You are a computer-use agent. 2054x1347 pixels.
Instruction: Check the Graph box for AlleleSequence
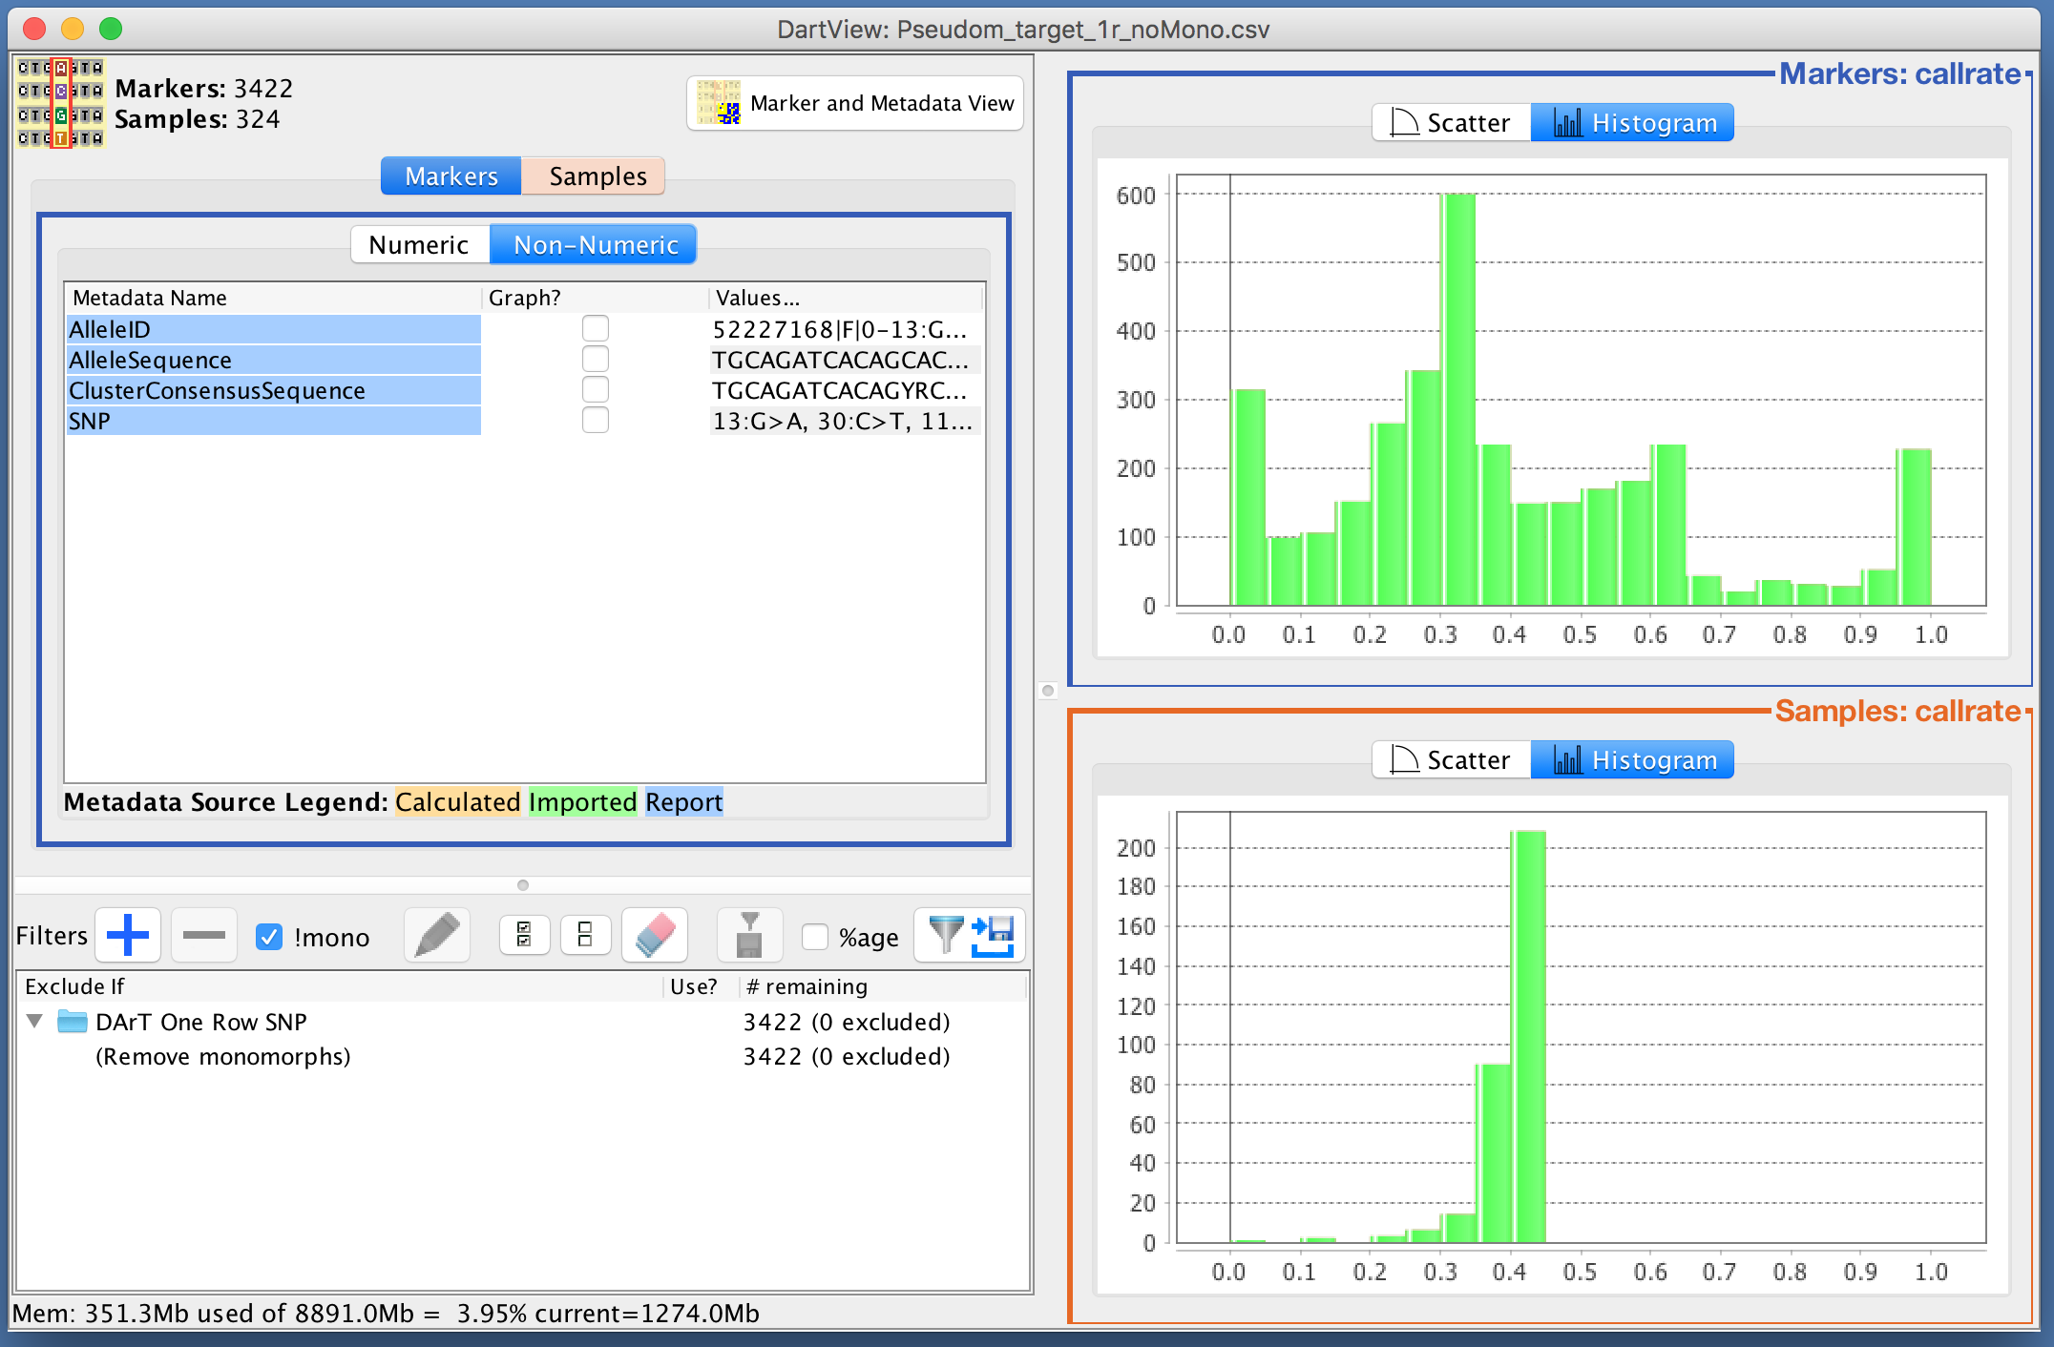(596, 360)
